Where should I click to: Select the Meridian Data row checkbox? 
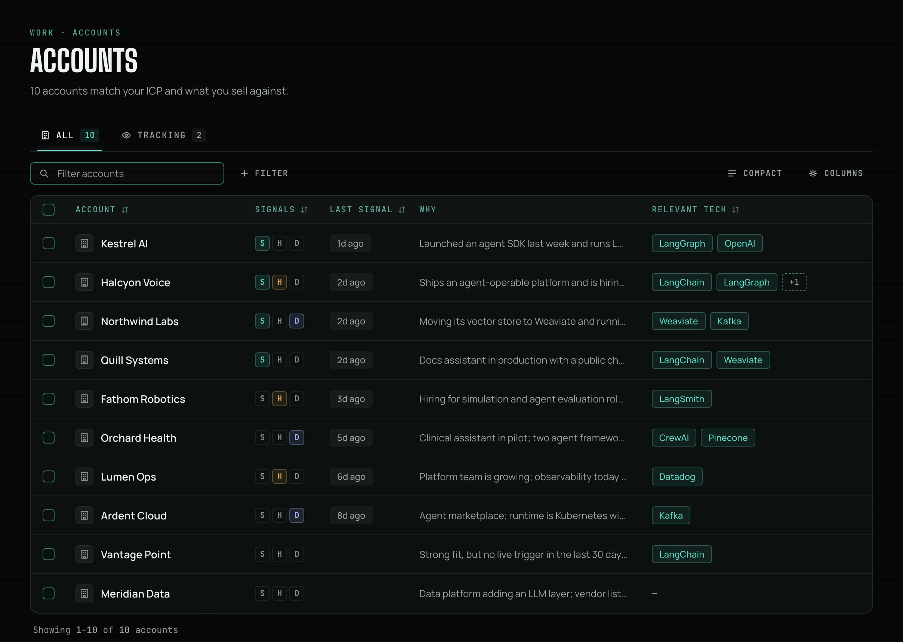pyautogui.click(x=49, y=593)
